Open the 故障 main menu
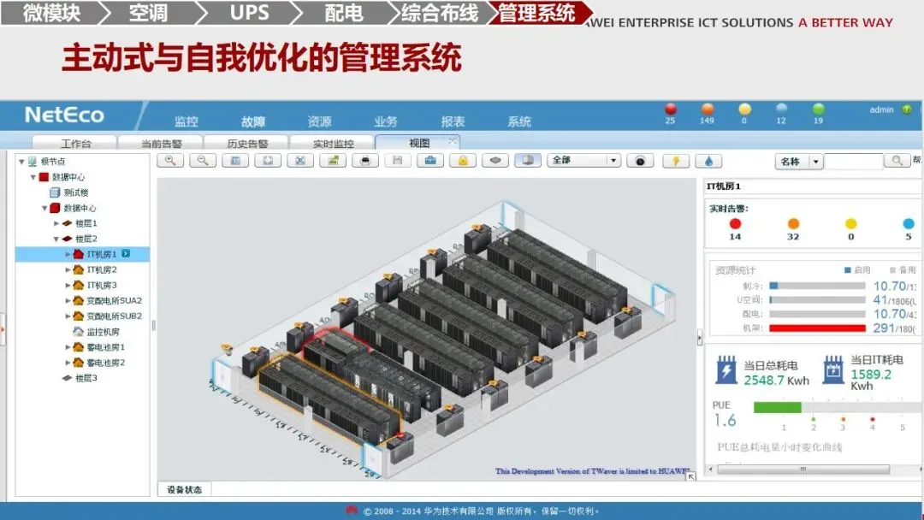 click(x=252, y=121)
